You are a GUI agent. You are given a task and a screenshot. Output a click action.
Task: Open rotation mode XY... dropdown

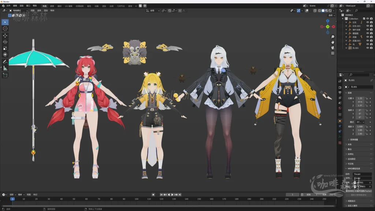click(x=360, y=122)
